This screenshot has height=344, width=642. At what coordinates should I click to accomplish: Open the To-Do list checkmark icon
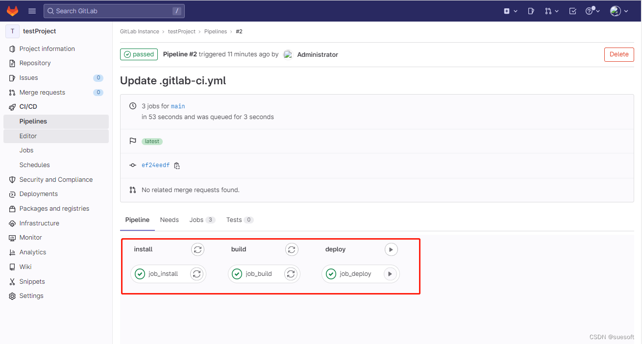(x=573, y=11)
